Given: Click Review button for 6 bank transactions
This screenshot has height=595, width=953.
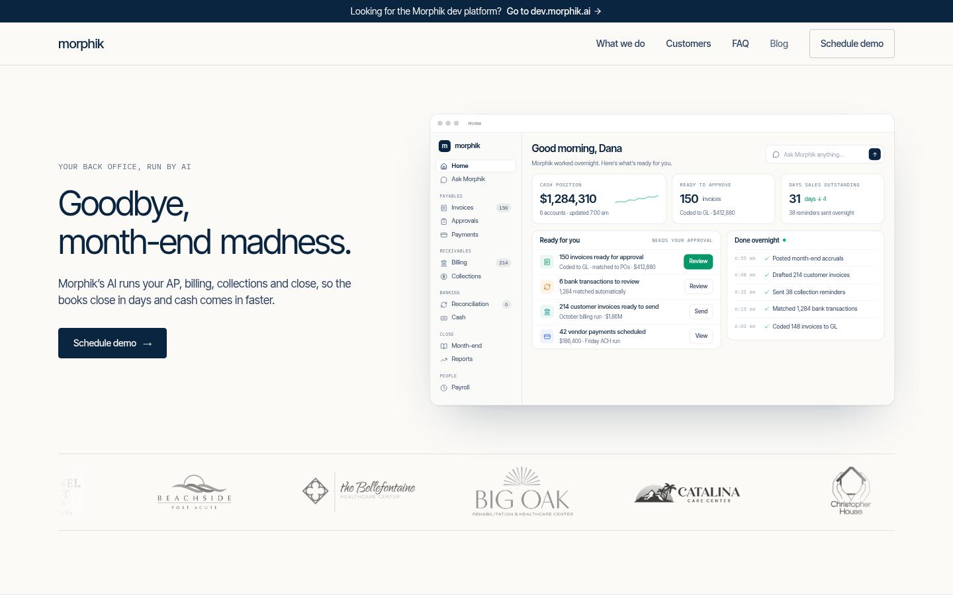Looking at the screenshot, I should tap(698, 286).
